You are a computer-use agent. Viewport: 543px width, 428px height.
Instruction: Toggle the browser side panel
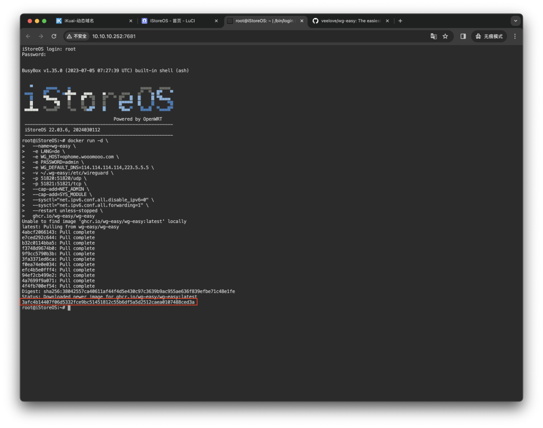[x=463, y=37]
